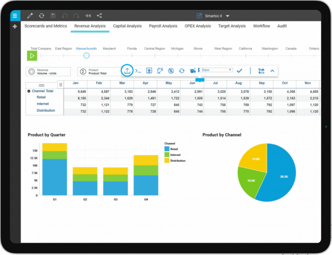
Task: Click the Product Total dimension selector
Action: (98, 71)
